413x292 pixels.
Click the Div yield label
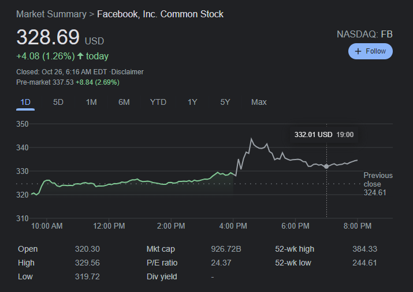click(x=162, y=277)
